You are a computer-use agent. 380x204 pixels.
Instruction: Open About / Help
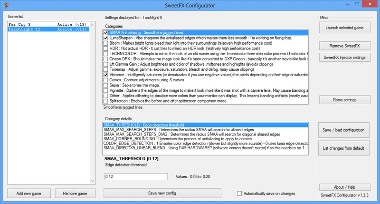click(345, 187)
